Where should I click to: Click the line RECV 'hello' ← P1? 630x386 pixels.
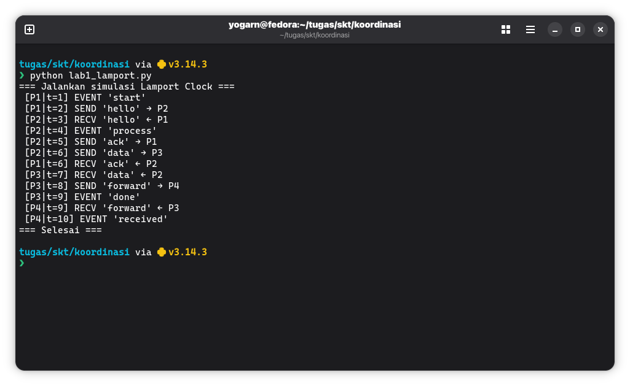pyautogui.click(x=96, y=120)
